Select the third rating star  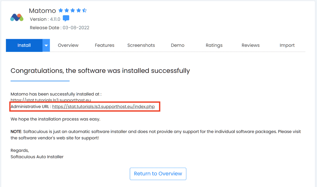[x=72, y=10]
